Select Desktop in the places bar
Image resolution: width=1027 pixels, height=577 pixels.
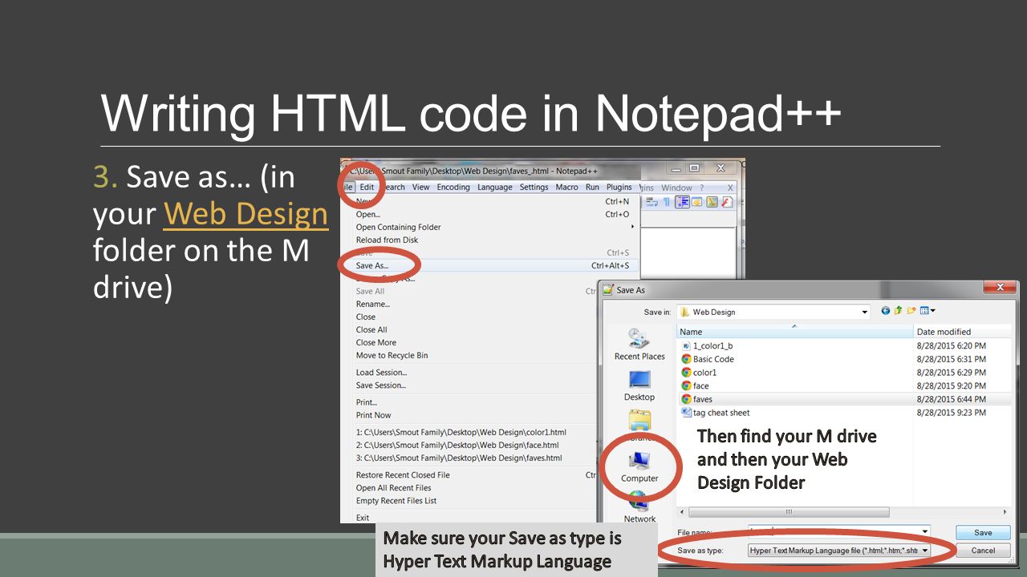coord(639,385)
